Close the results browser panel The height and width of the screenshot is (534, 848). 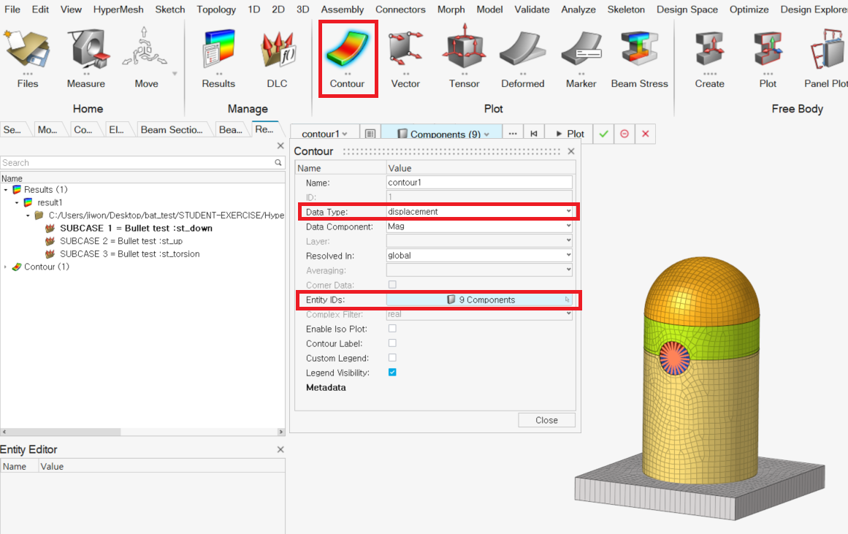tap(280, 145)
